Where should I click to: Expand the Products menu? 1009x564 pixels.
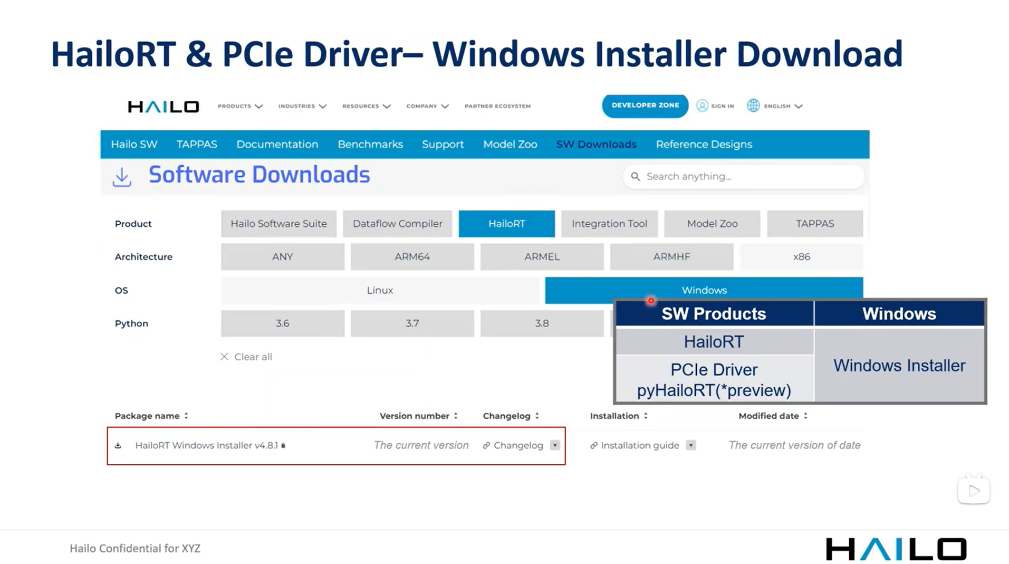240,106
